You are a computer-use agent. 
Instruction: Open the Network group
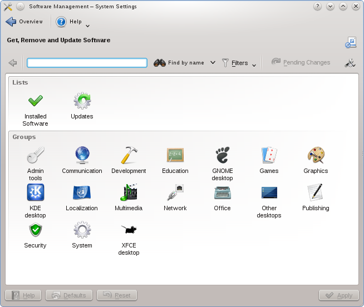(x=175, y=197)
